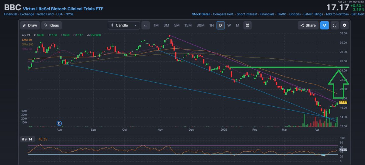Toggle fullscreen chart view

click(x=335, y=25)
